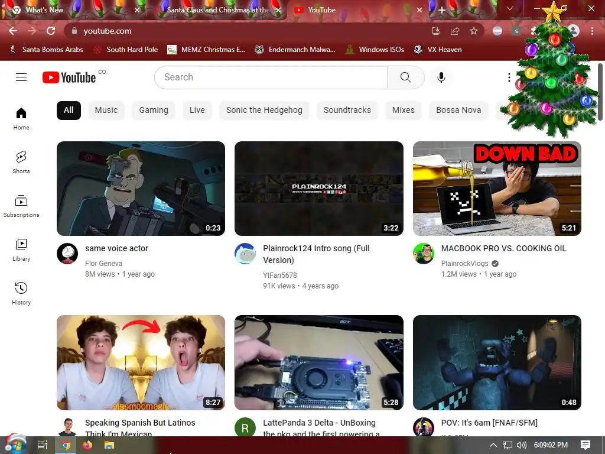Select the All filter chip
The width and height of the screenshot is (605, 454).
click(x=69, y=111)
